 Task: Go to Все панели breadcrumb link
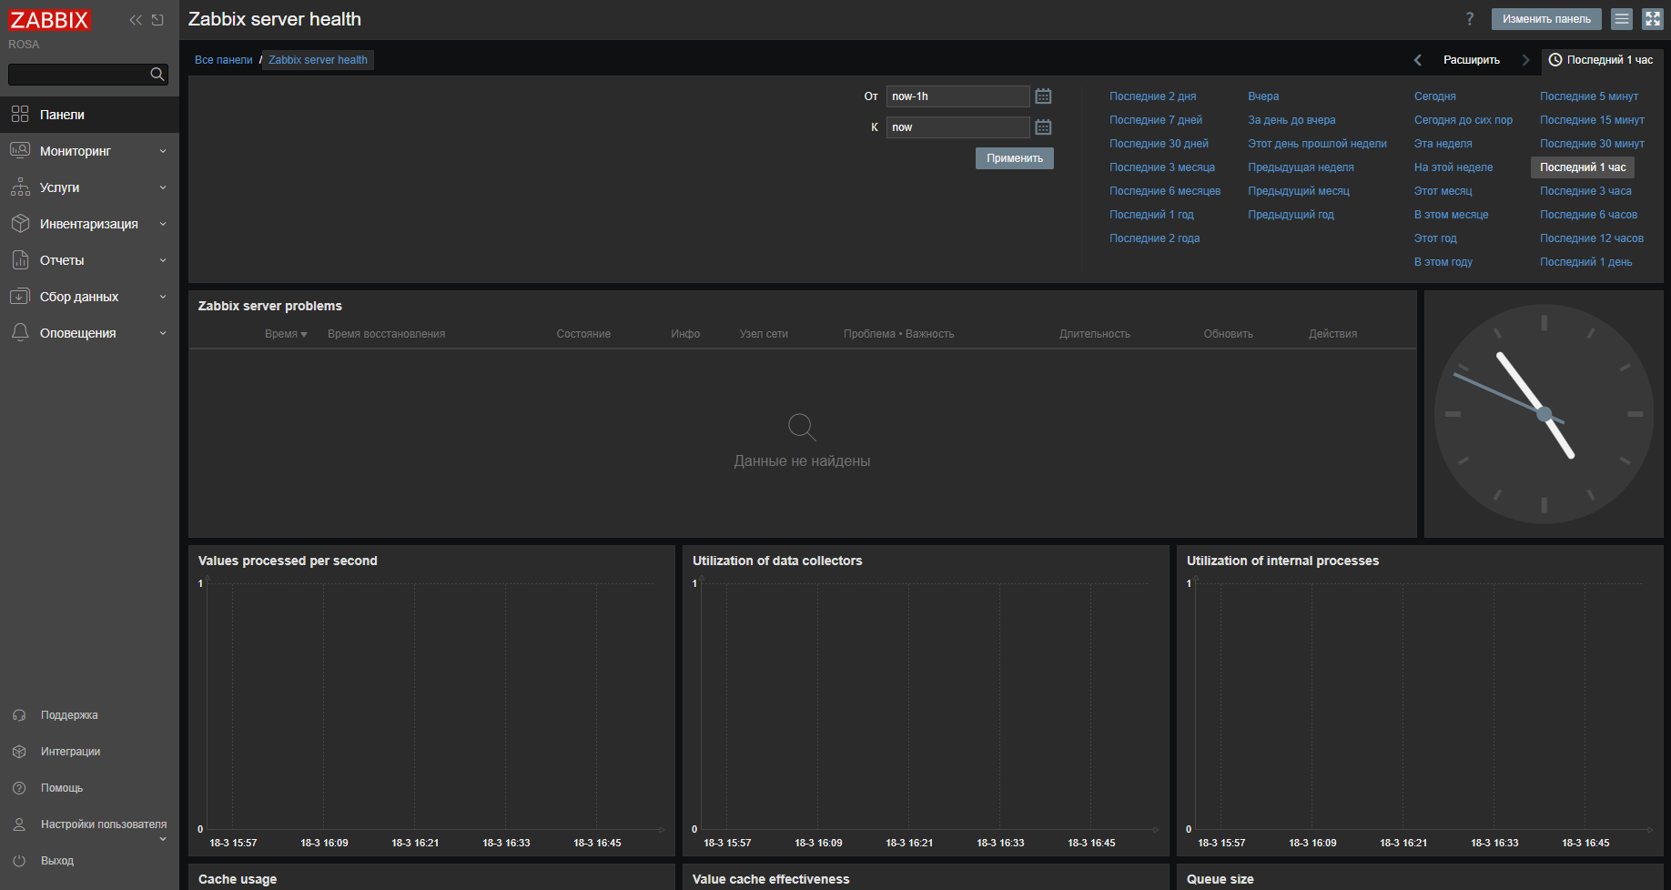pos(223,60)
